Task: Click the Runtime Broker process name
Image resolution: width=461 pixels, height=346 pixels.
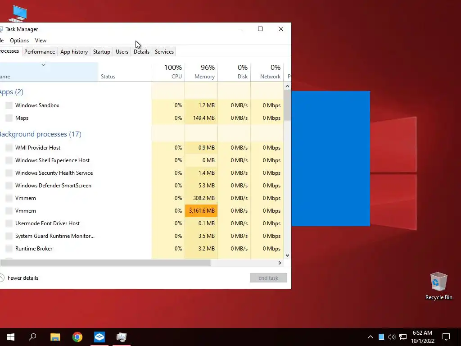Action: [34, 249]
